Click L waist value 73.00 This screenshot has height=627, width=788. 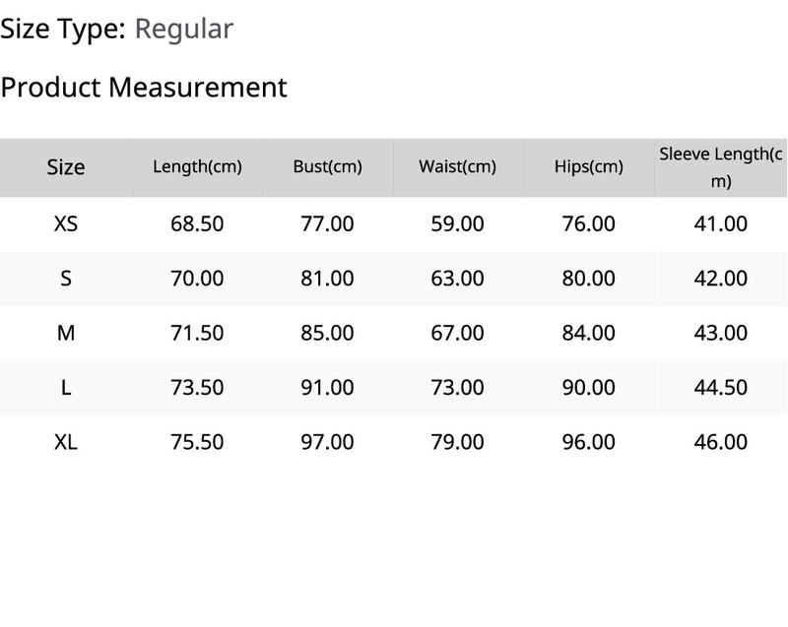[457, 388]
